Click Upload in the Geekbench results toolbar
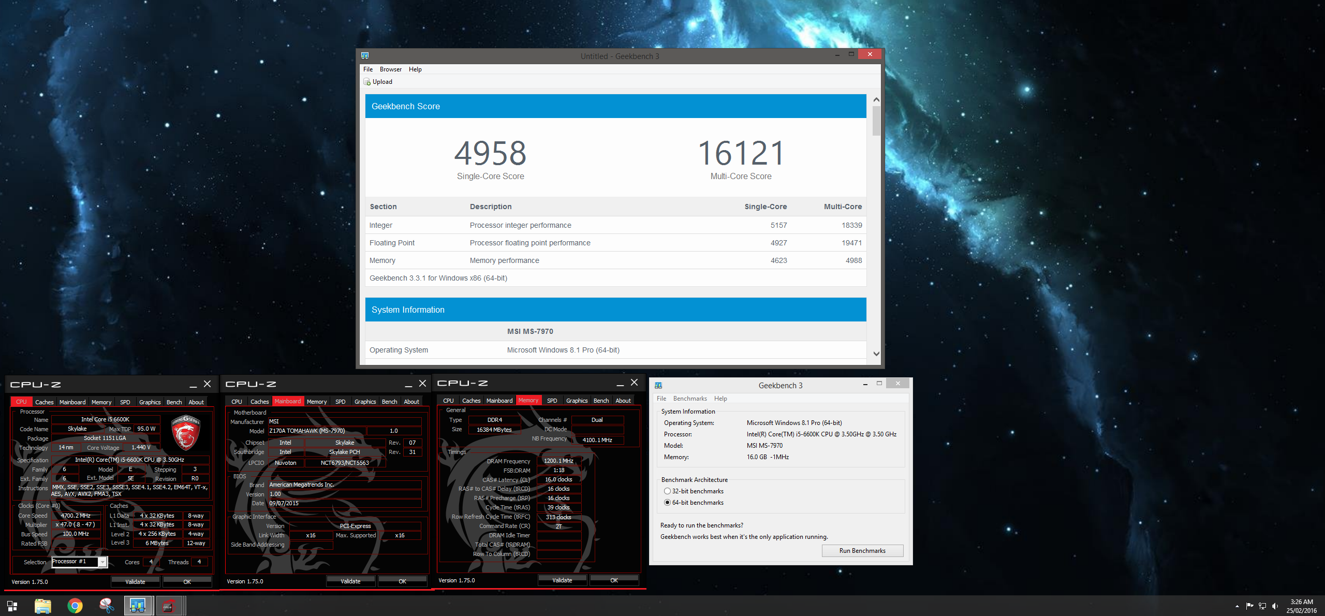Image resolution: width=1325 pixels, height=616 pixels. [x=378, y=82]
